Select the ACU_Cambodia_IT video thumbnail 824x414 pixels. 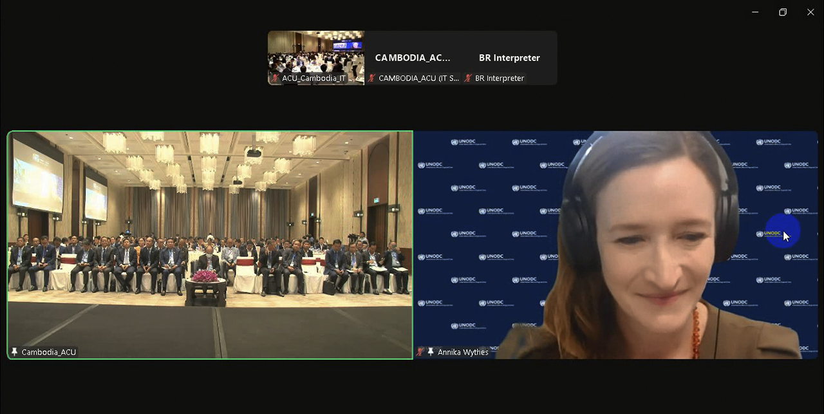point(316,58)
